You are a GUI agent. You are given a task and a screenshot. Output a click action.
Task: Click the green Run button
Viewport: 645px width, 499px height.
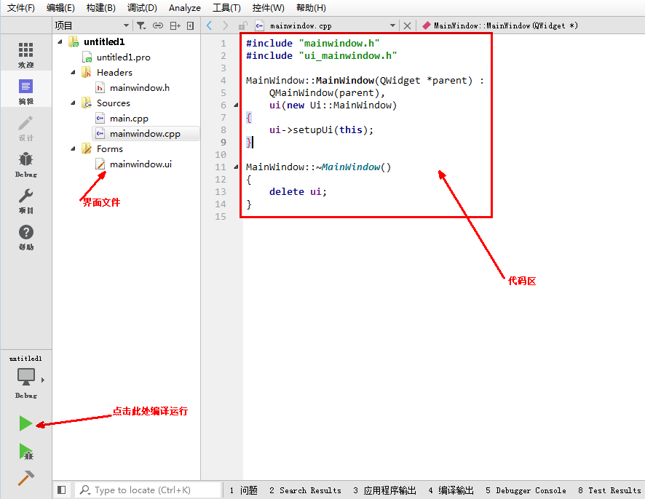pyautogui.click(x=25, y=423)
